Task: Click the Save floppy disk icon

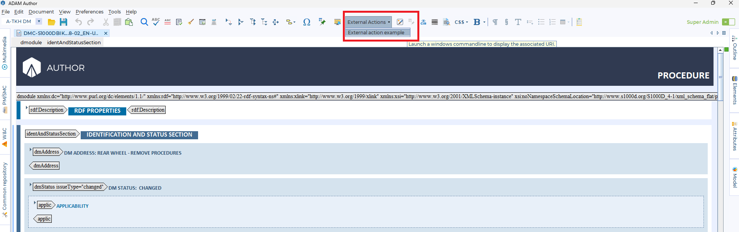Action: click(x=63, y=22)
